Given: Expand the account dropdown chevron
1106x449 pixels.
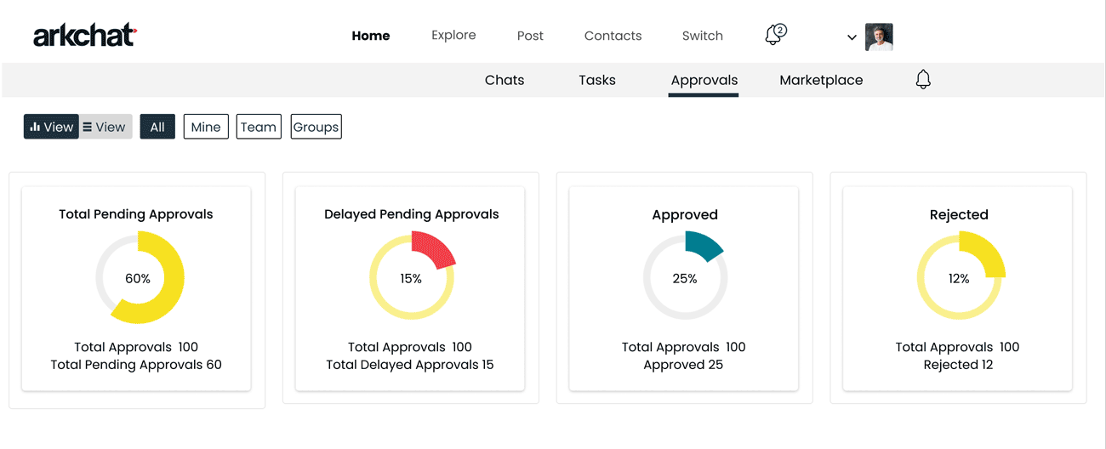Looking at the screenshot, I should [852, 37].
